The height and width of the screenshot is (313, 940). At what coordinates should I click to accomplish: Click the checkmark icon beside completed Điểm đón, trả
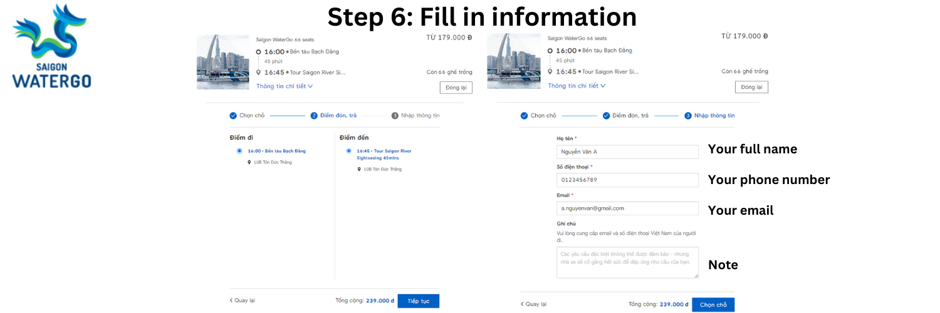pos(607,116)
